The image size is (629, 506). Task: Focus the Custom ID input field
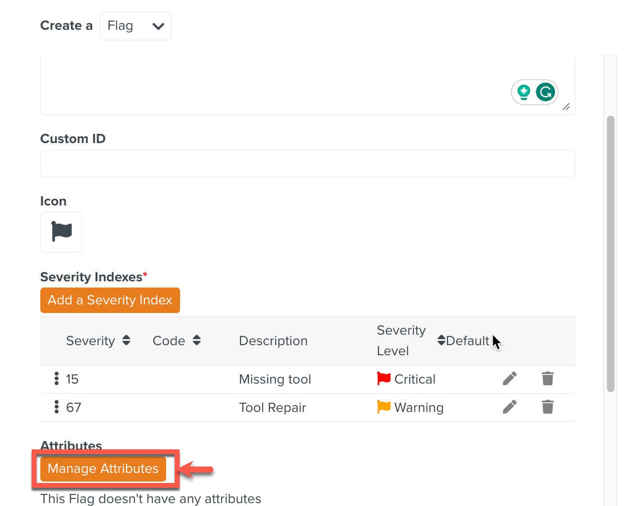tap(307, 164)
